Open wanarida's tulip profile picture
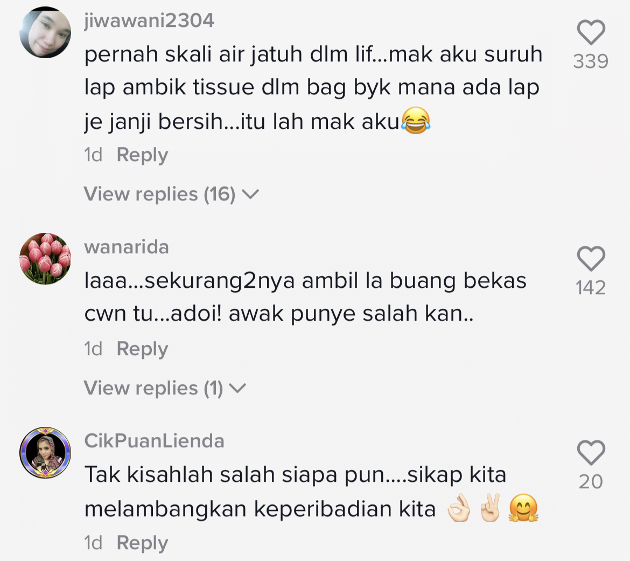This screenshot has width=630, height=561. [45, 259]
